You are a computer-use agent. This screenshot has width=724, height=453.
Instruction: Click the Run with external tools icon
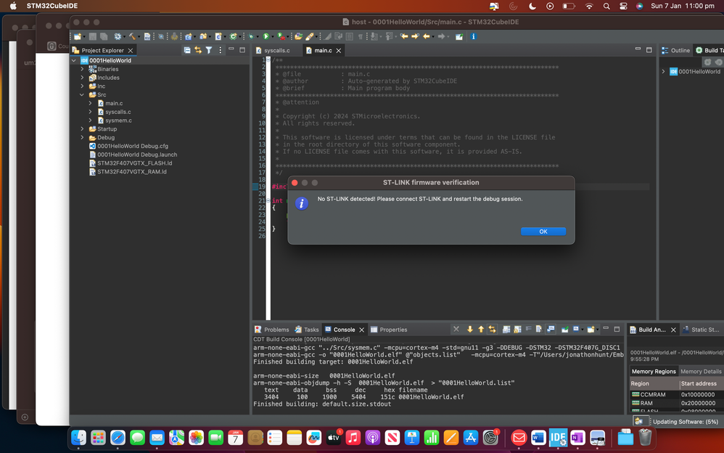coord(281,36)
